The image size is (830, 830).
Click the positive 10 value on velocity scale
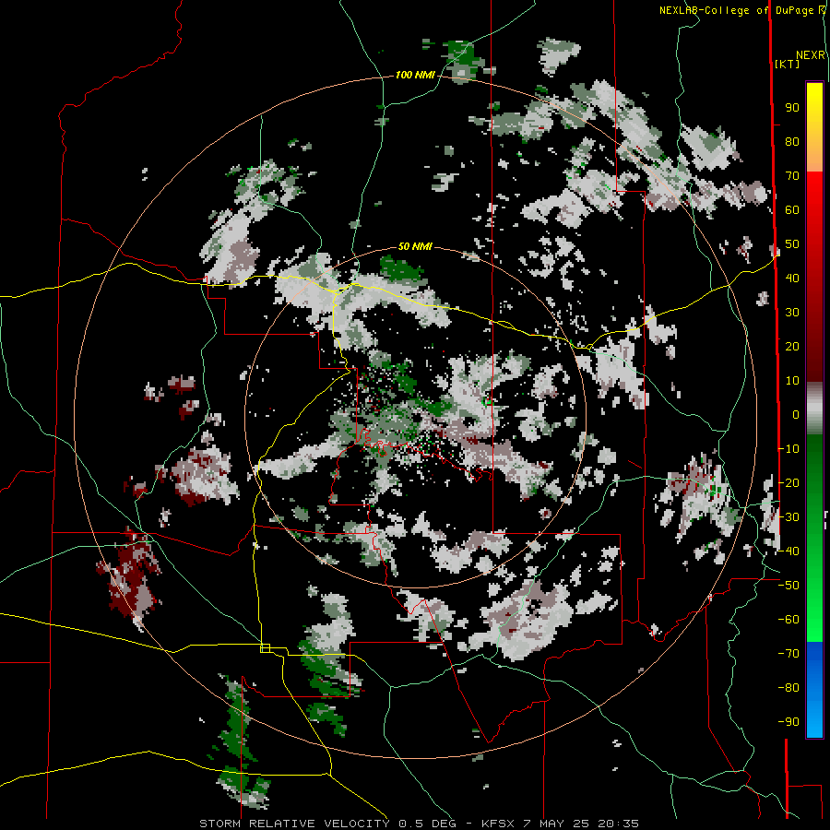pos(792,381)
